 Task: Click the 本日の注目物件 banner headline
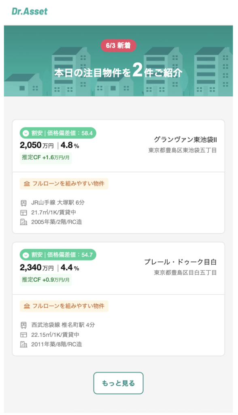118,71
